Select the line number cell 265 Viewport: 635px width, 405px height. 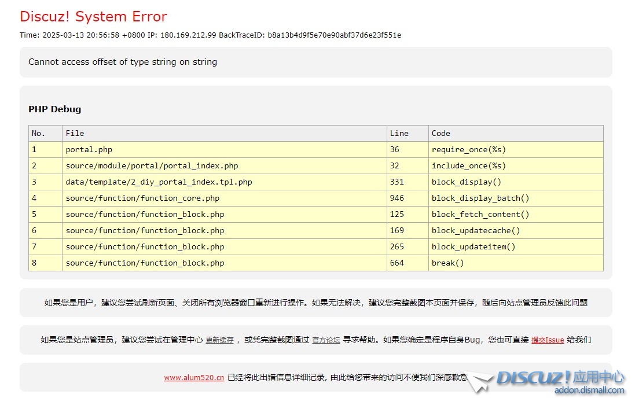408,247
